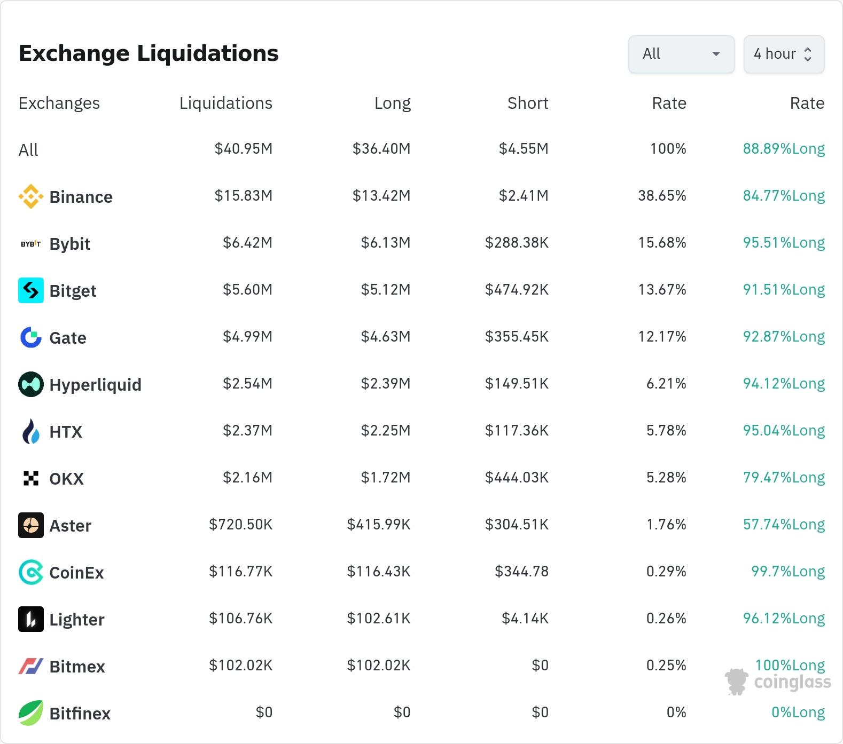Open the All symbols dropdown
The width and height of the screenshot is (843, 744).
(681, 54)
